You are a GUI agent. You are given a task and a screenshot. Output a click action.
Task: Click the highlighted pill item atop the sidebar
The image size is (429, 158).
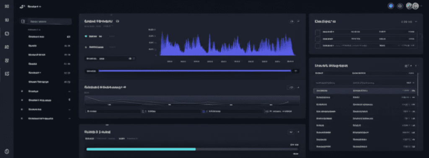coord(46,22)
